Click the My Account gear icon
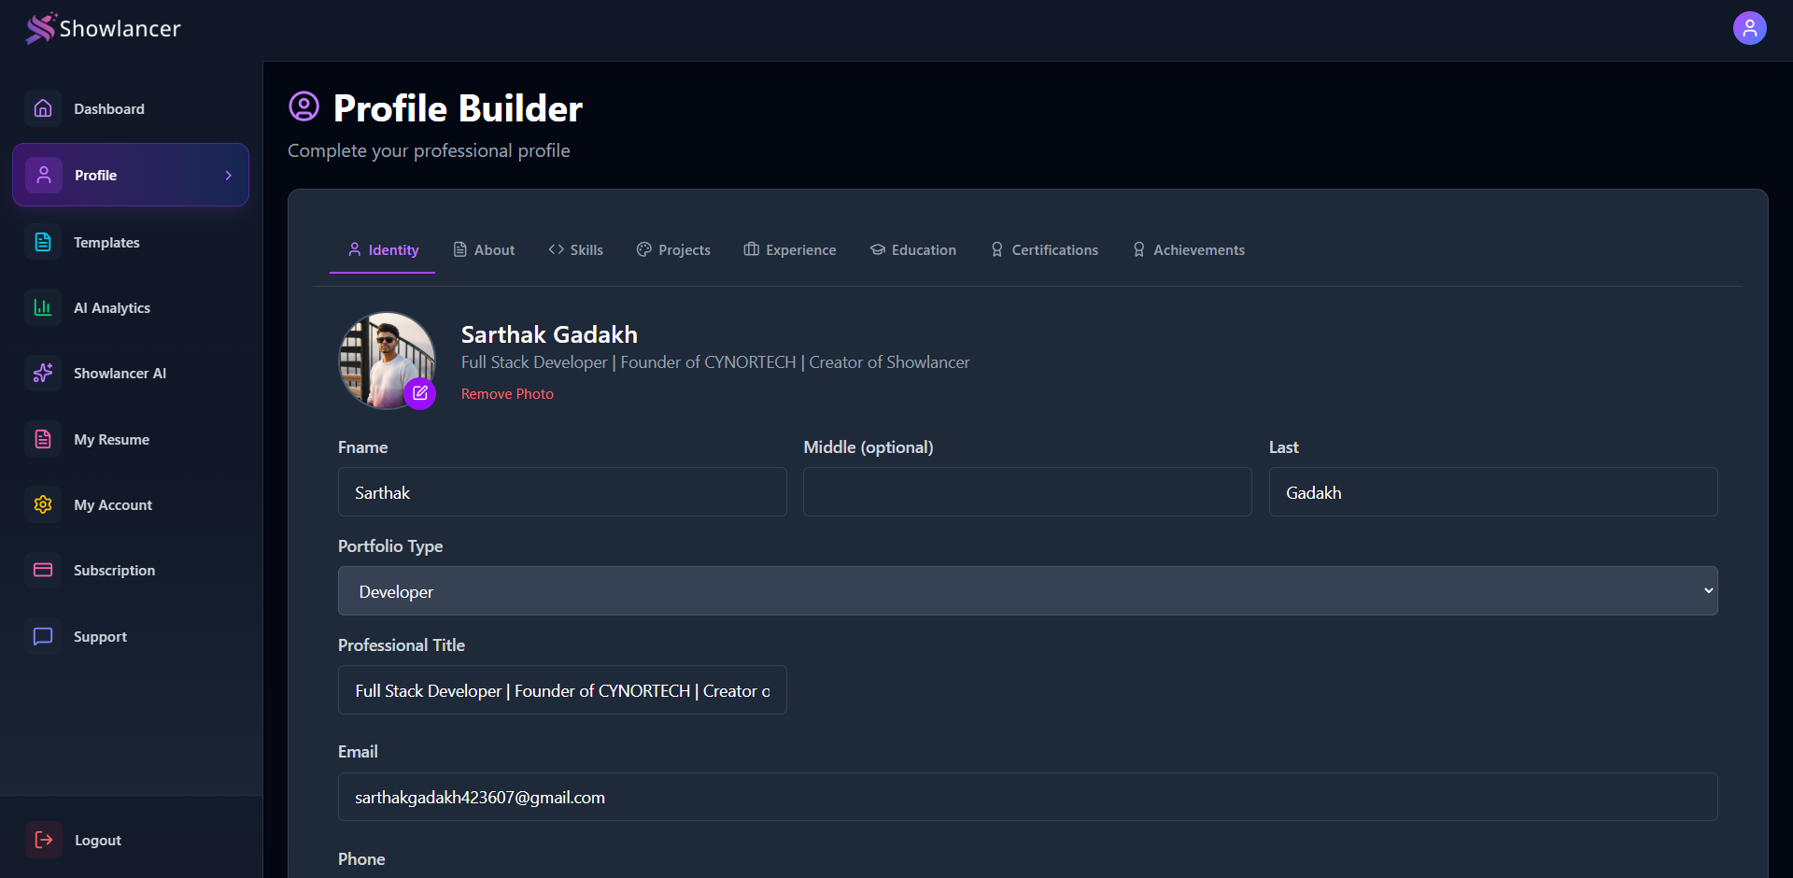The width and height of the screenshot is (1793, 878). point(43,504)
